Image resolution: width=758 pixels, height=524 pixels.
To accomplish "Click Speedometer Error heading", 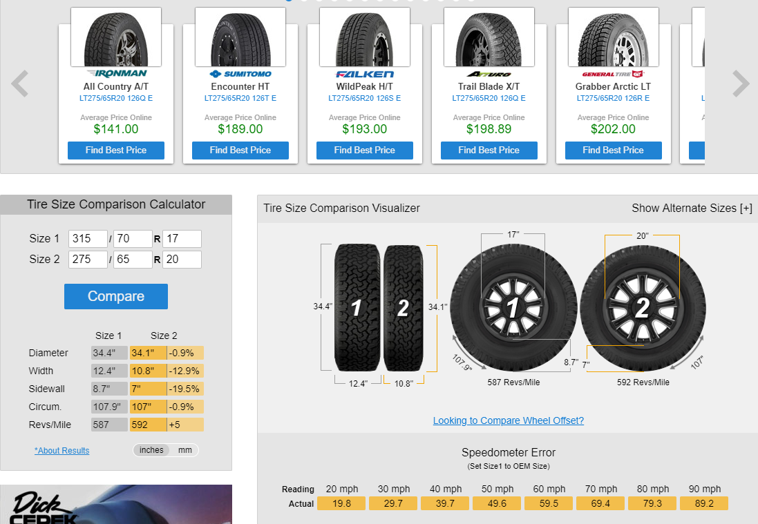I will pos(509,452).
